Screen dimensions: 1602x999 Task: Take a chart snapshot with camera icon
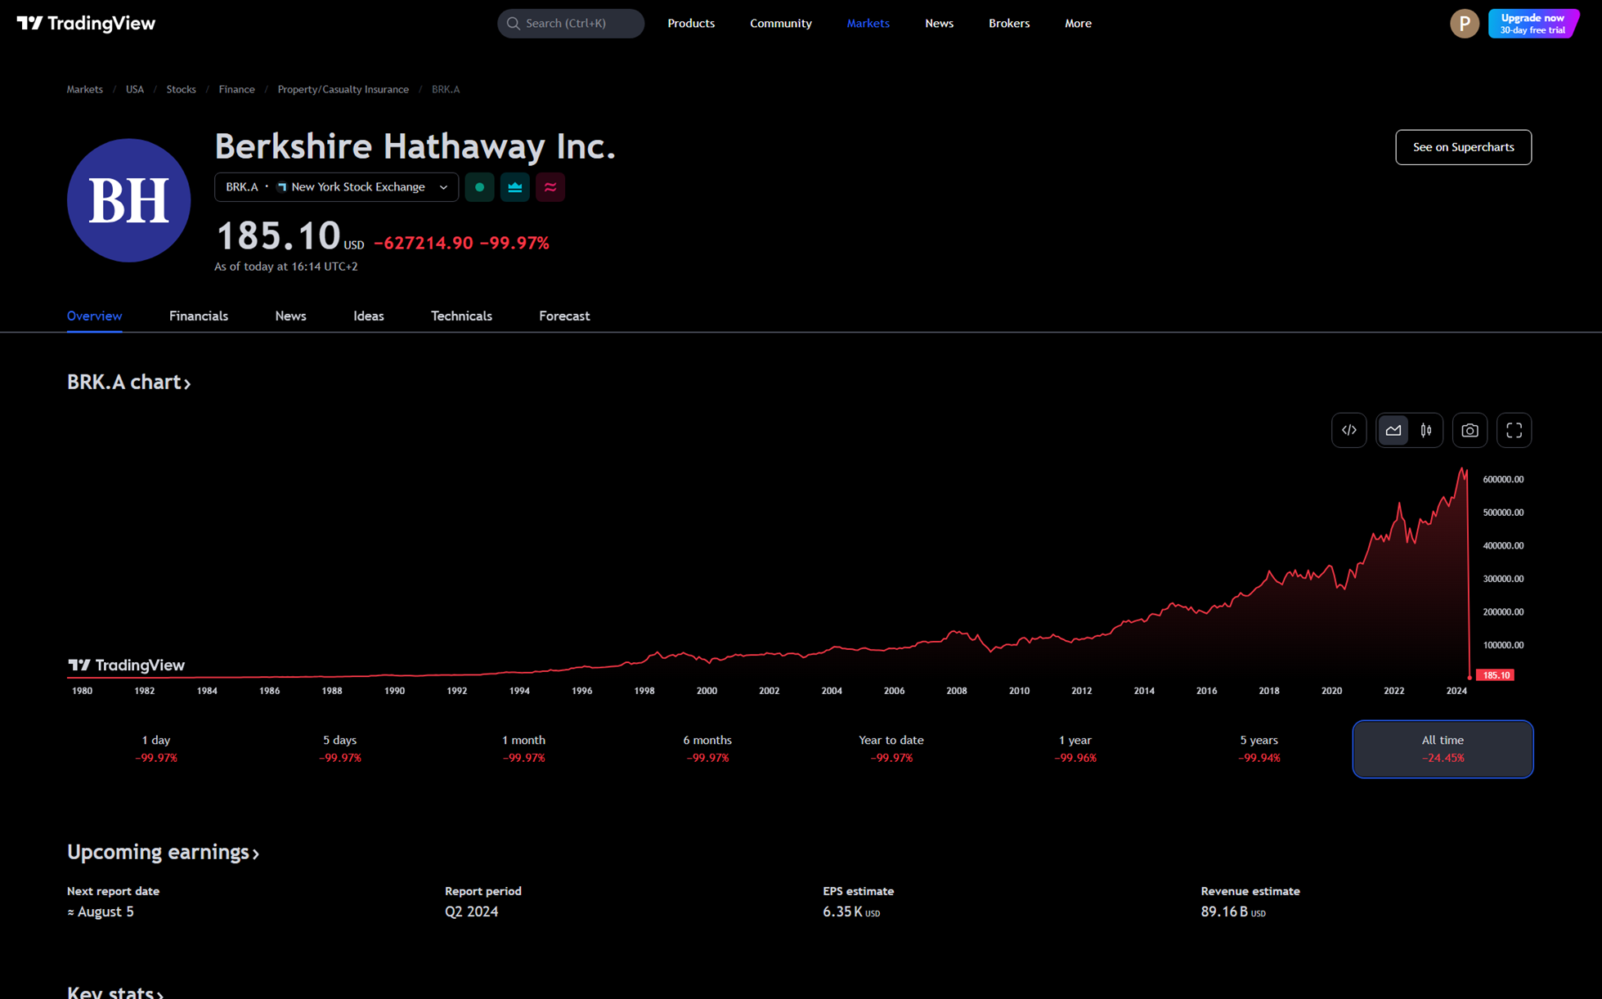(x=1470, y=430)
